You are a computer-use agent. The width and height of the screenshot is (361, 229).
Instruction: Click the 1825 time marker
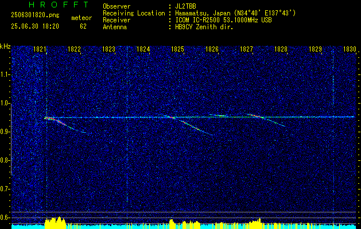click(x=177, y=49)
